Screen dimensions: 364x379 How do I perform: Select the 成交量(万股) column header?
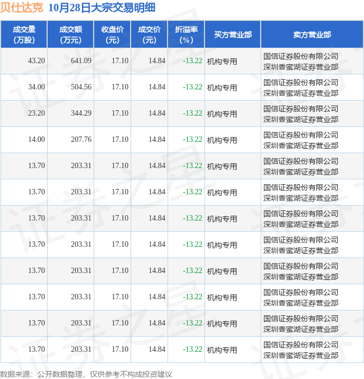[24, 35]
